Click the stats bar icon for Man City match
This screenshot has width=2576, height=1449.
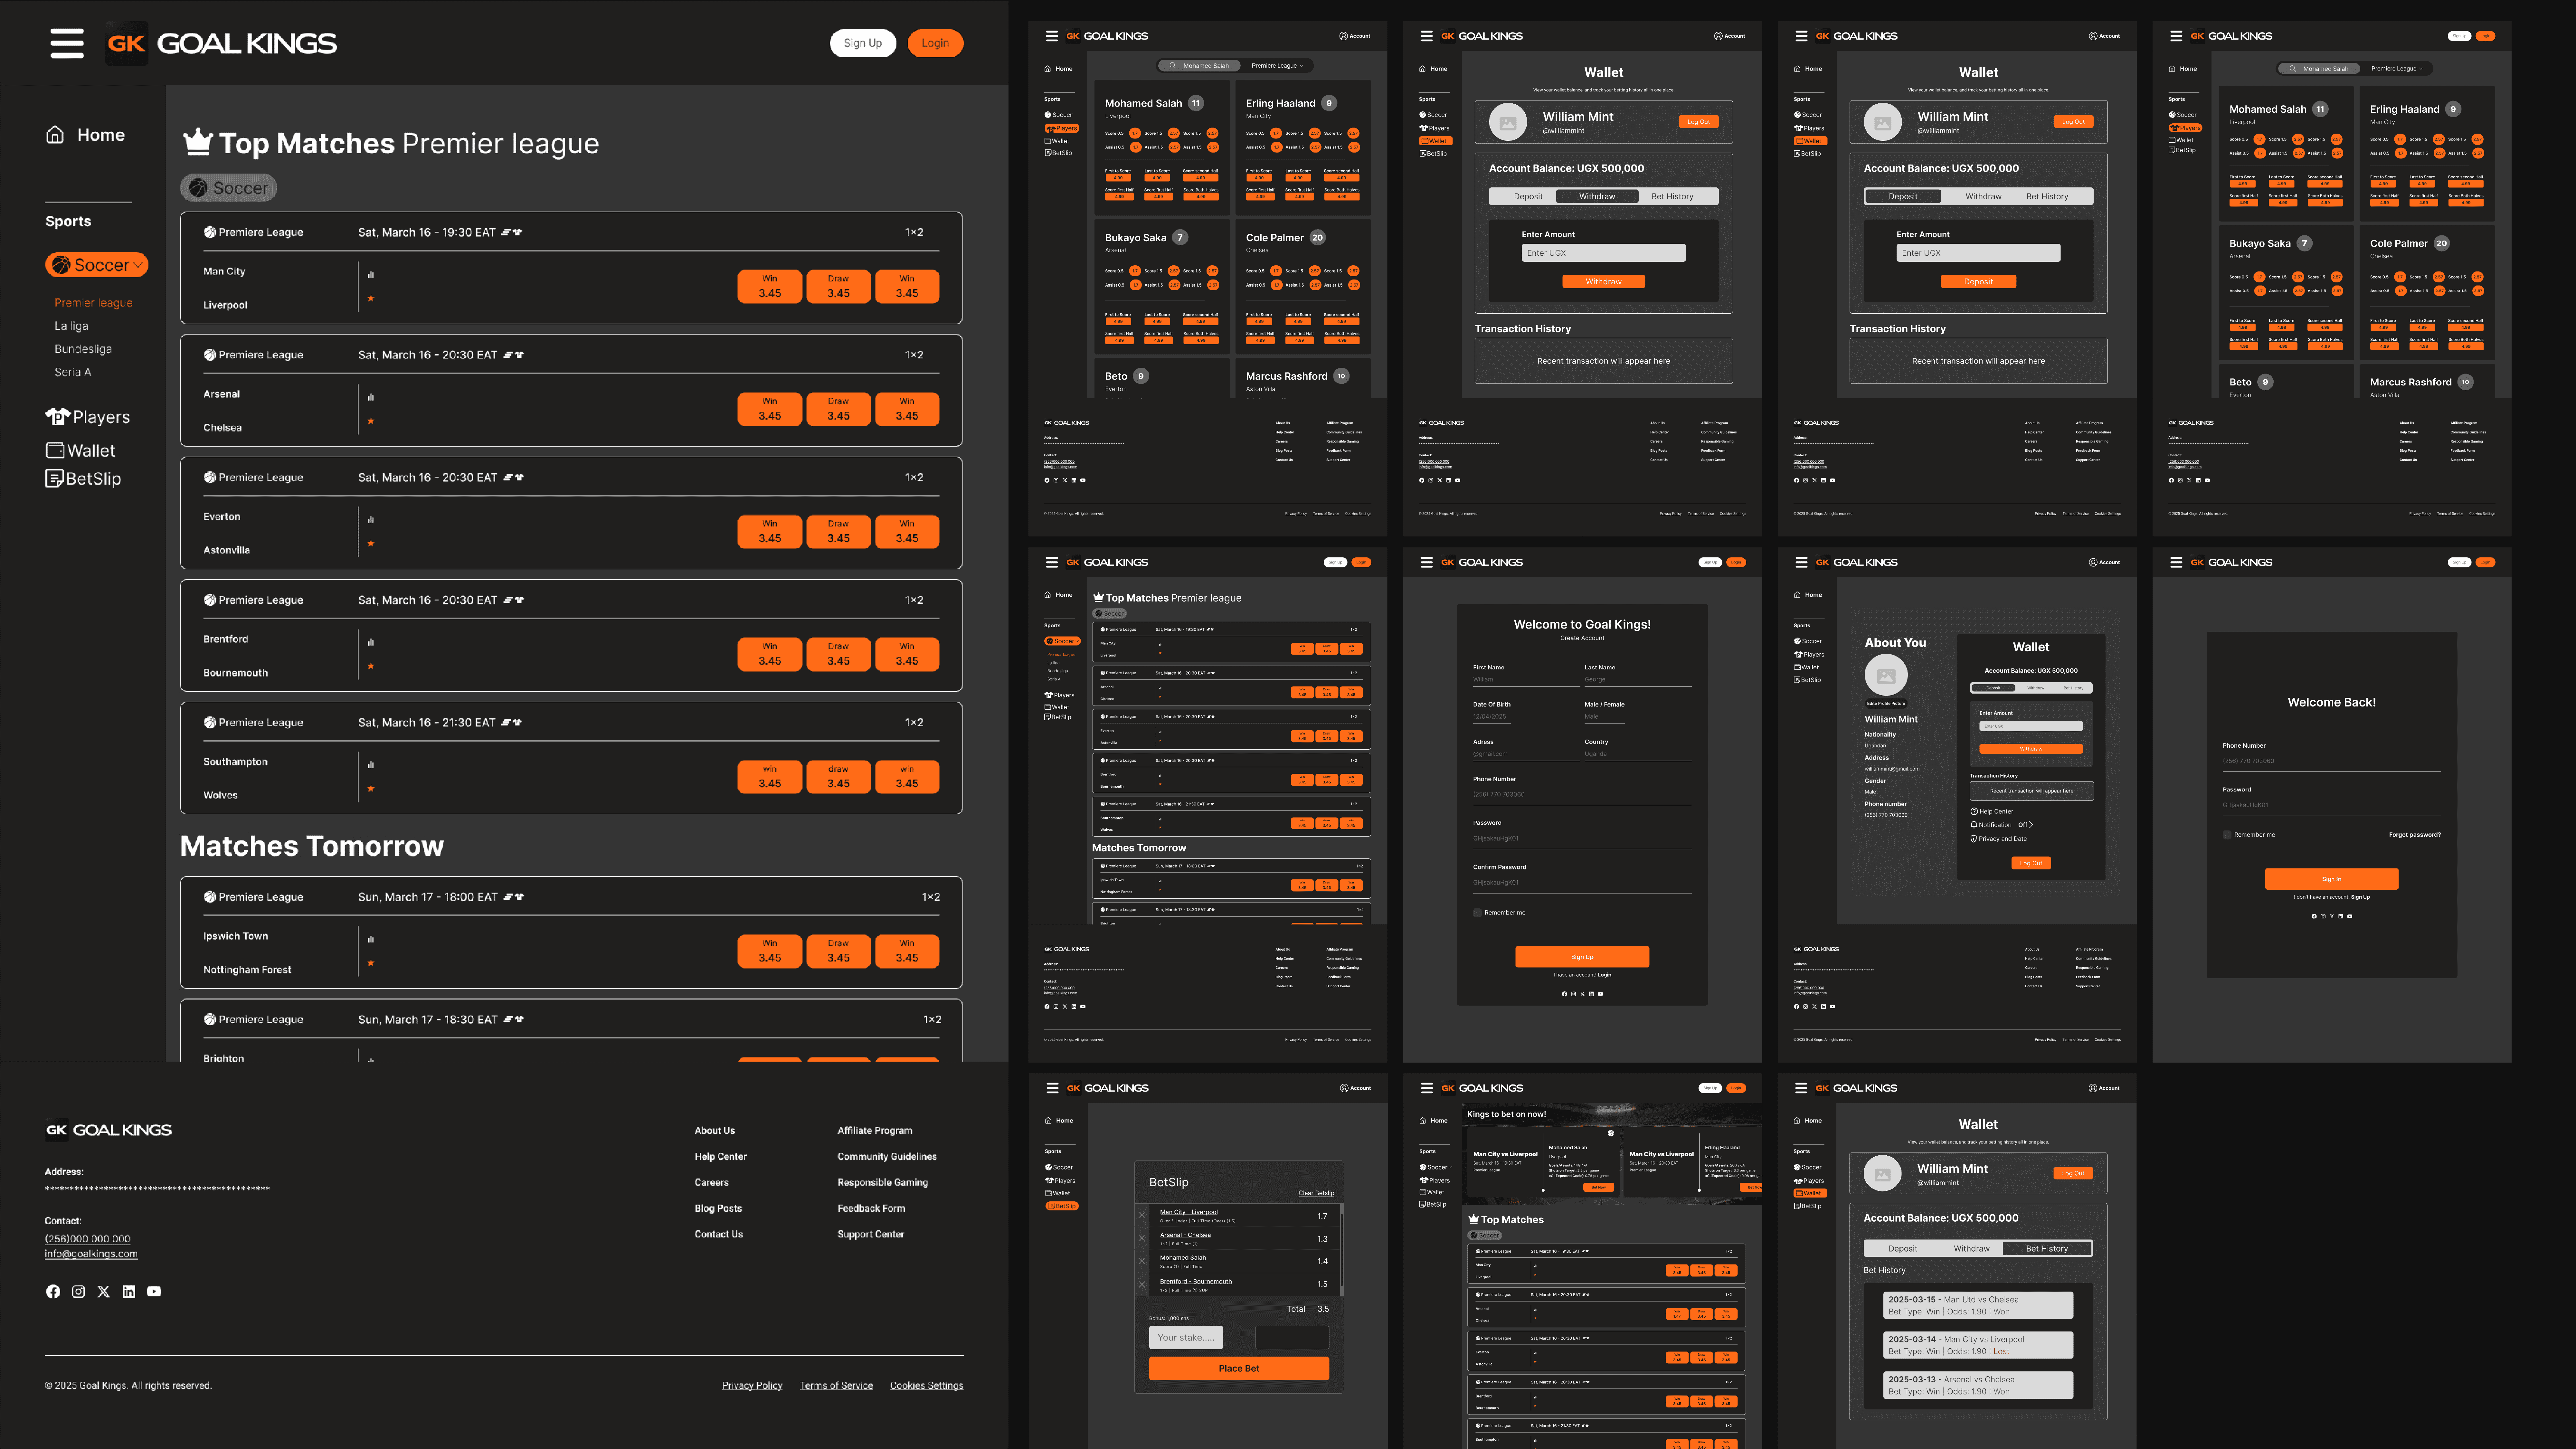click(371, 275)
